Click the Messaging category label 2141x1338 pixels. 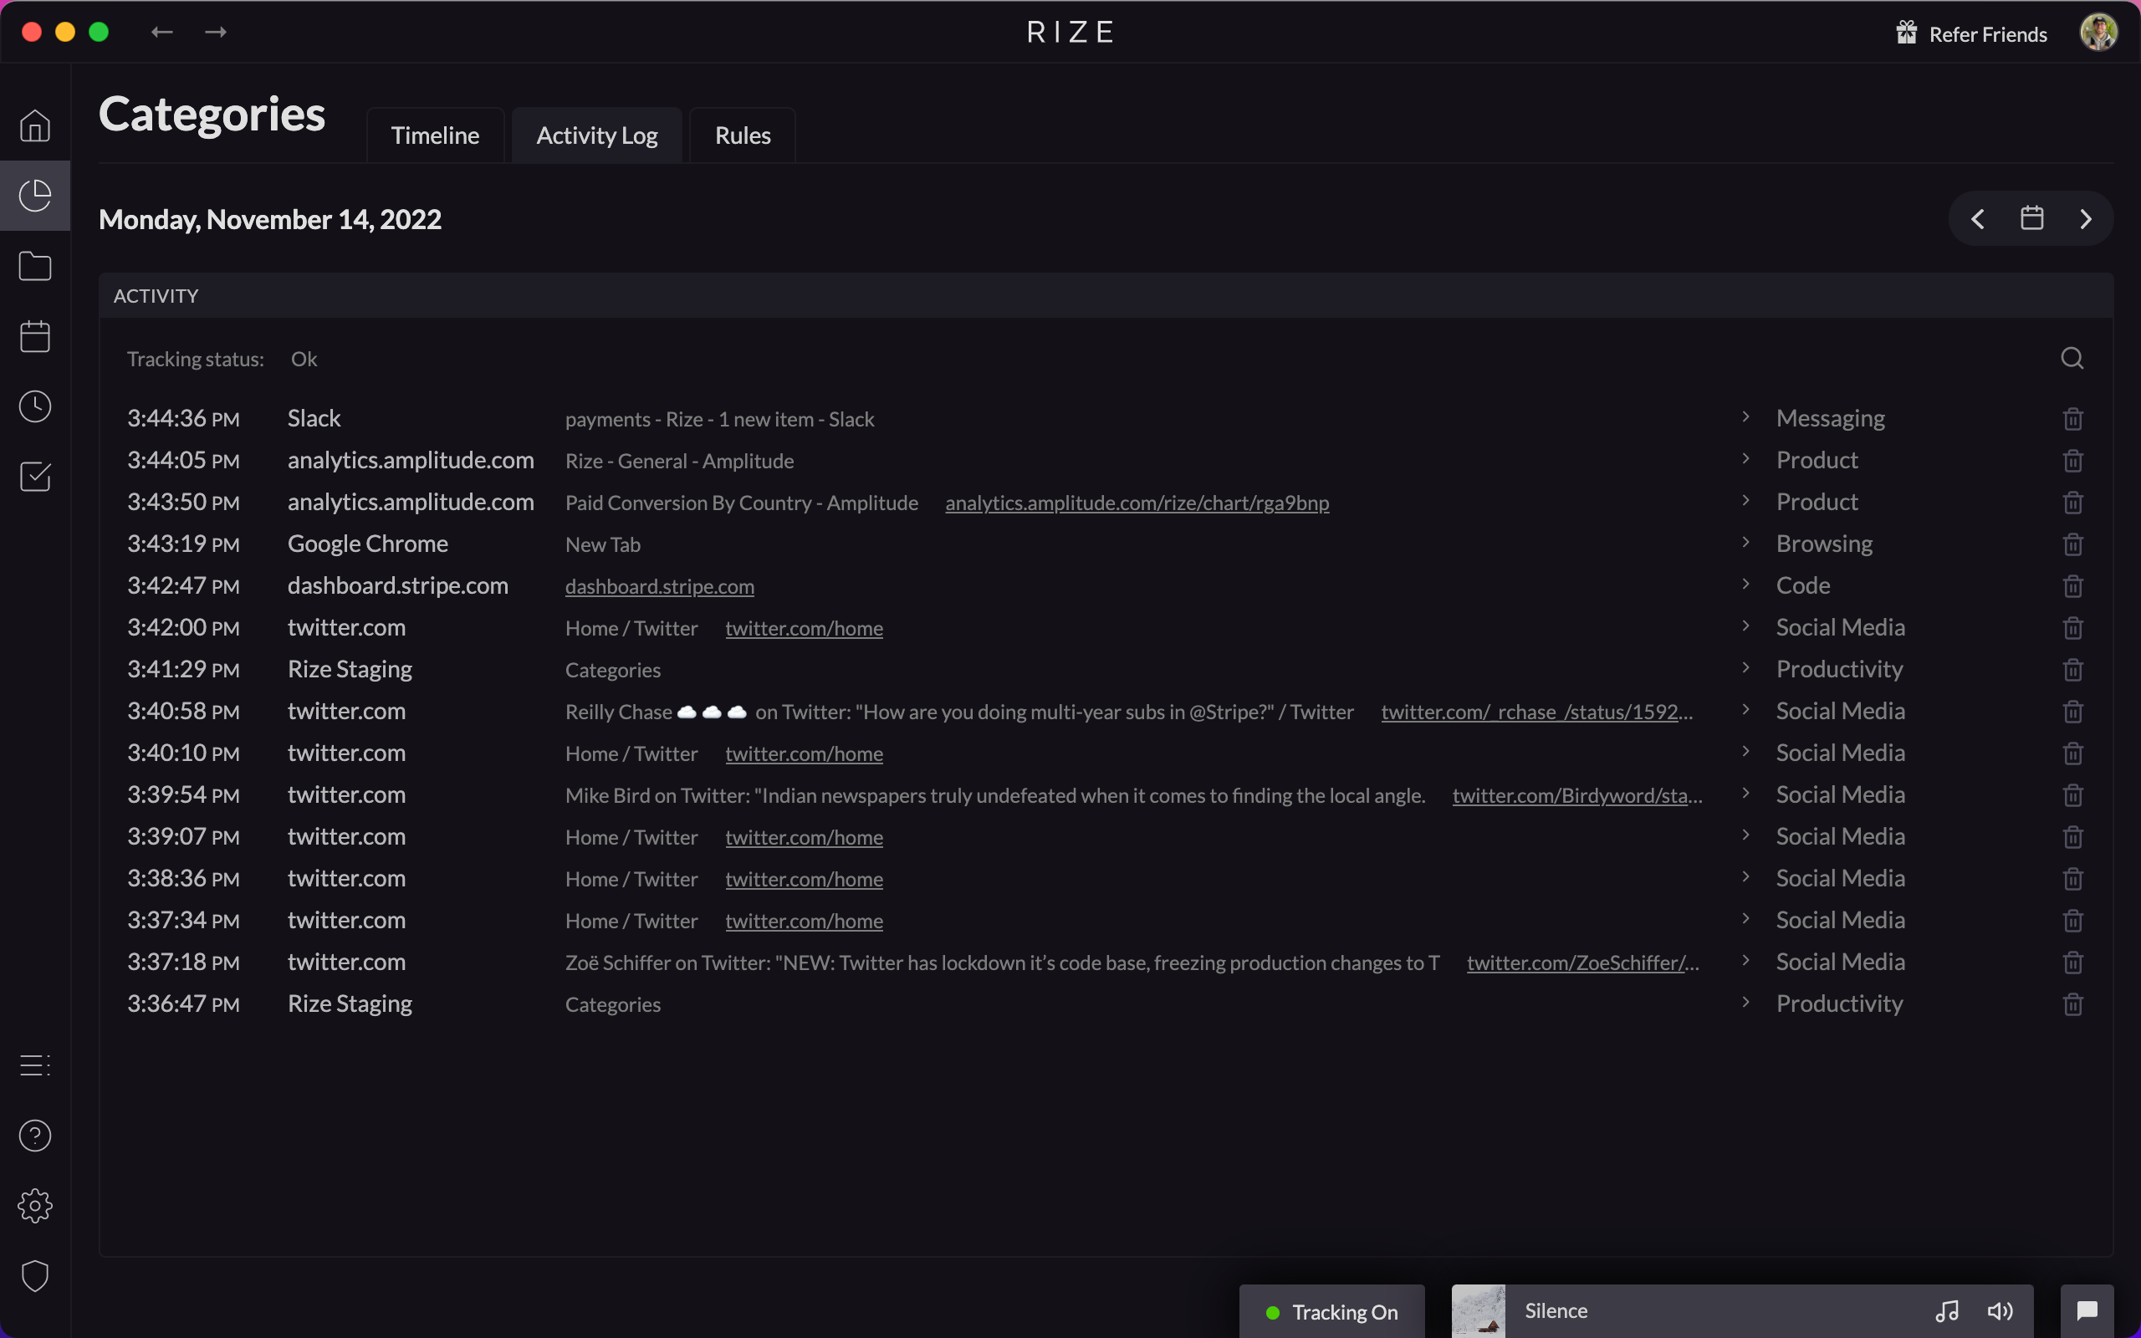tap(1831, 419)
